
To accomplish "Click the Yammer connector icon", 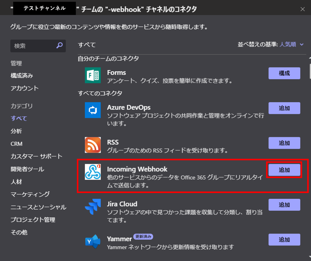I will point(93,241).
